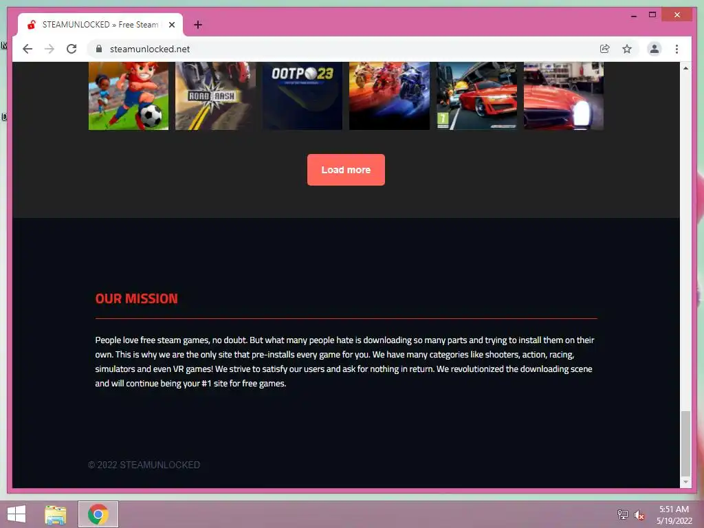The image size is (704, 528).
Task: Go back to the previous page
Action: click(27, 49)
